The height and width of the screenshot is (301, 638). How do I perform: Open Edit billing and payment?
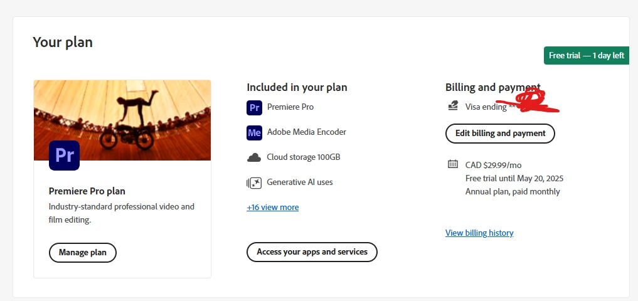pyautogui.click(x=500, y=134)
